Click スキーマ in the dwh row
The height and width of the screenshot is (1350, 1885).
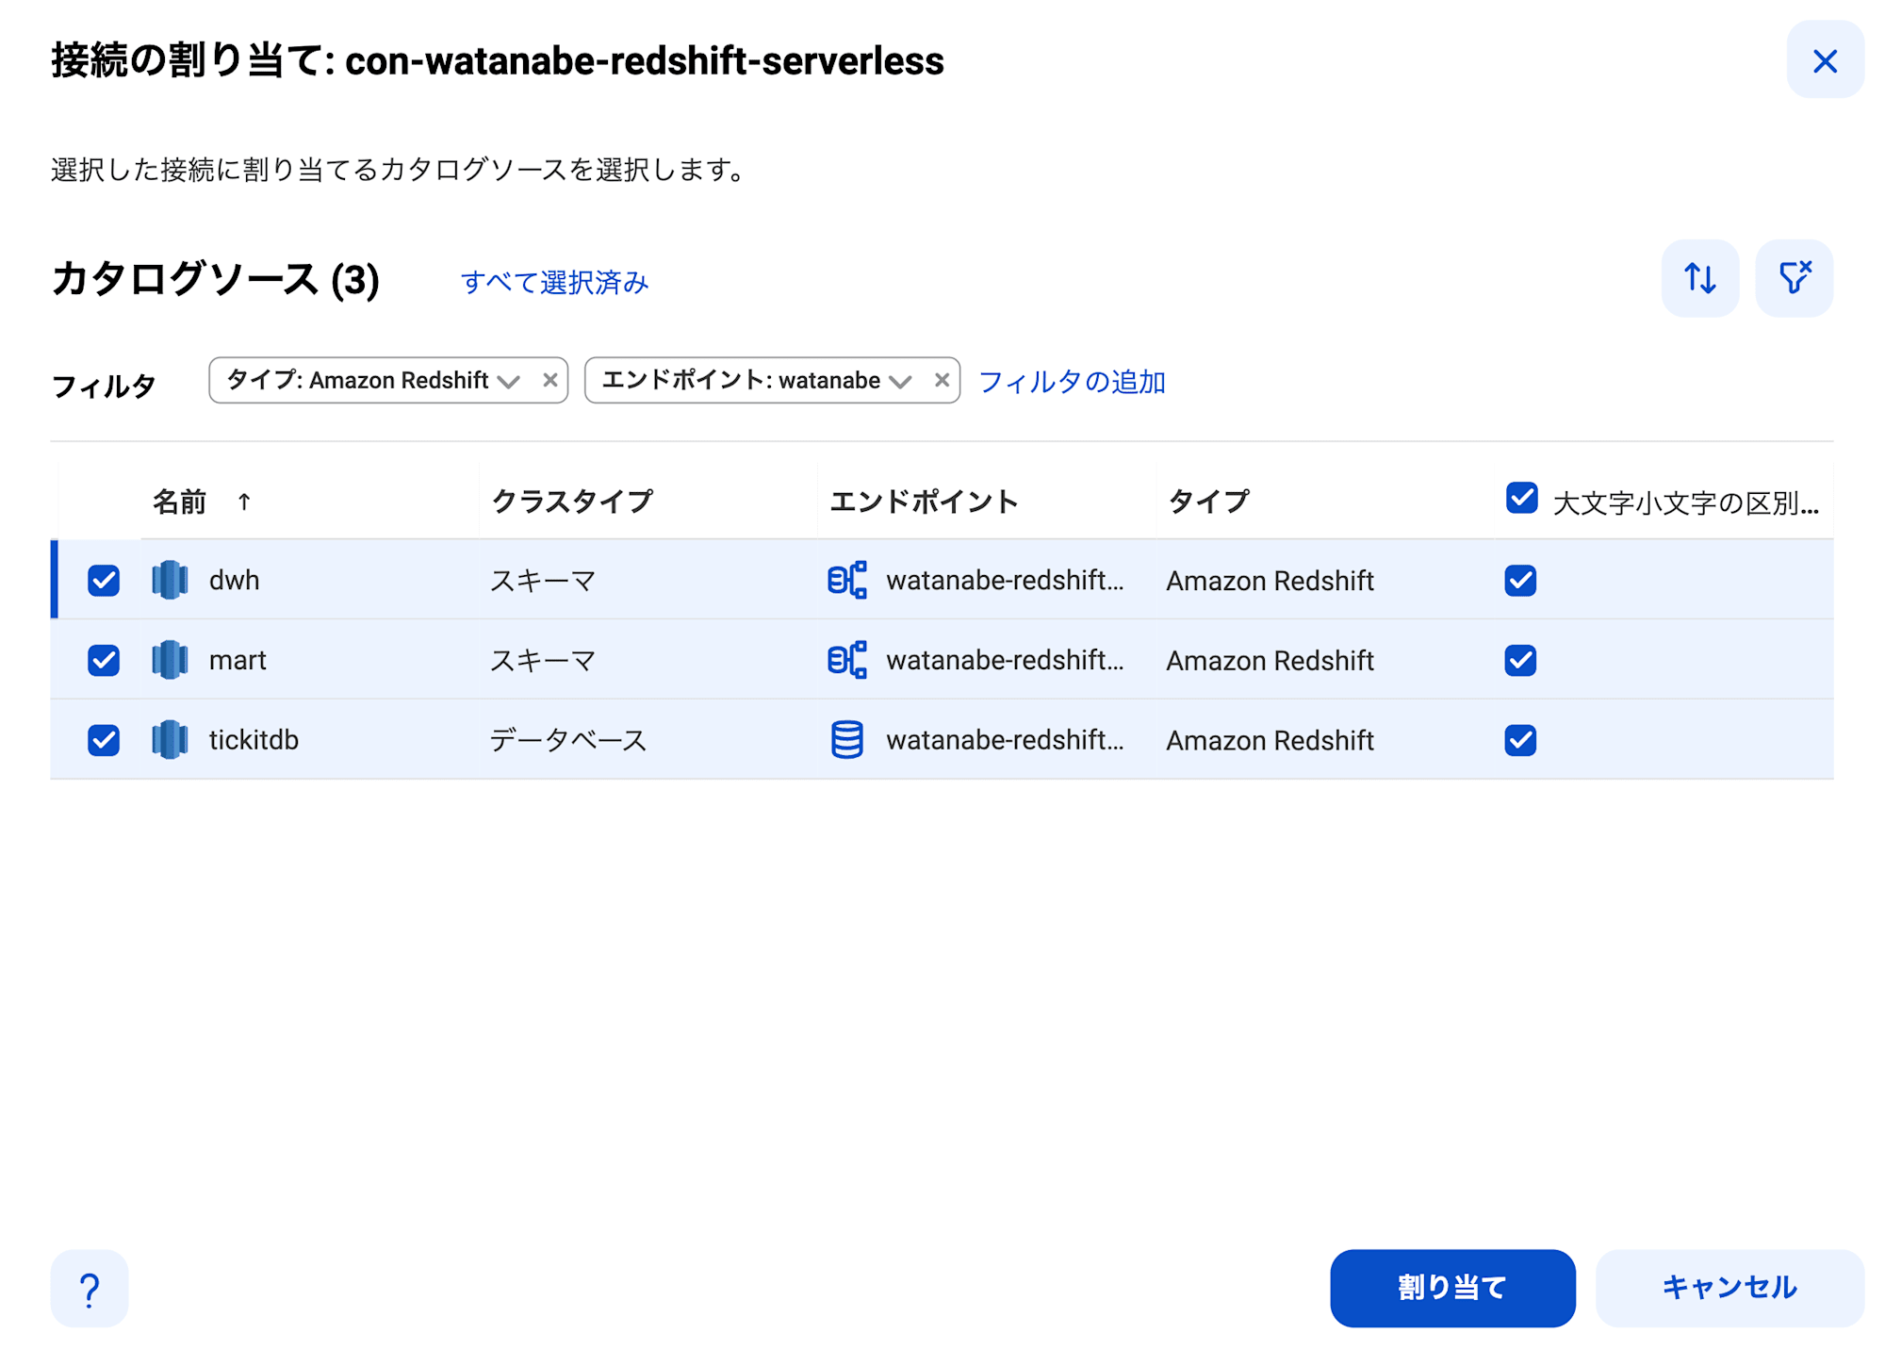coord(543,581)
